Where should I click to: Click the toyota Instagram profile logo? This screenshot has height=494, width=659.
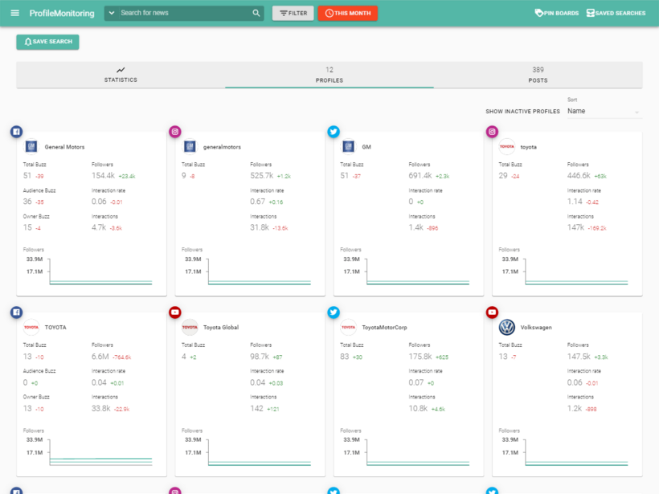pos(507,147)
